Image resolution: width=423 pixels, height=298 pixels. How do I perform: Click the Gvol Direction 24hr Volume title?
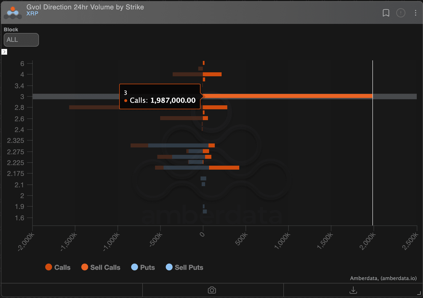(85, 7)
